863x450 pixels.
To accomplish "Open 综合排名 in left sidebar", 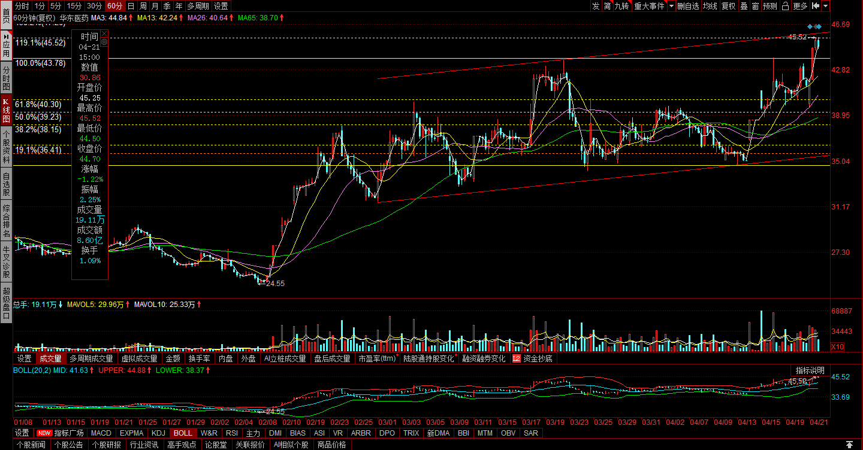I will coord(6,221).
